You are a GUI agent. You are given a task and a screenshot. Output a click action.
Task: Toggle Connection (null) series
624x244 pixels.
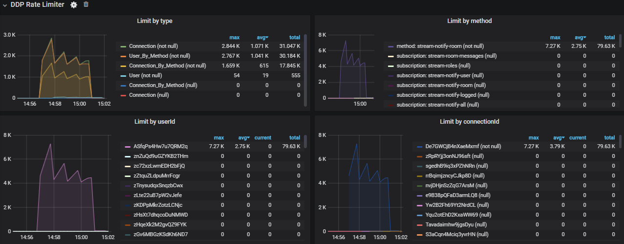click(x=148, y=95)
